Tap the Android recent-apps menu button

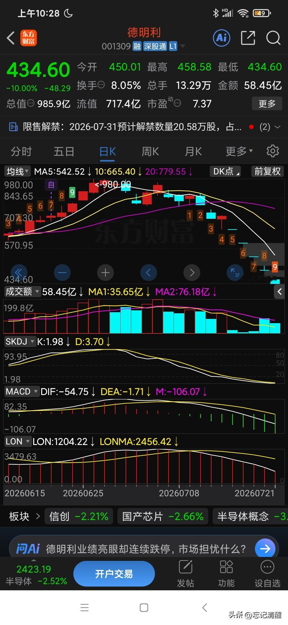pos(85,607)
